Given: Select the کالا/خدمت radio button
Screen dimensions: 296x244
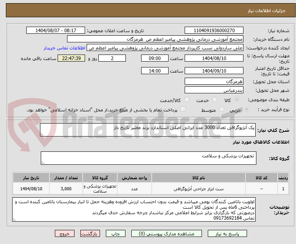Looking at the screenshot, I should tap(187, 100).
